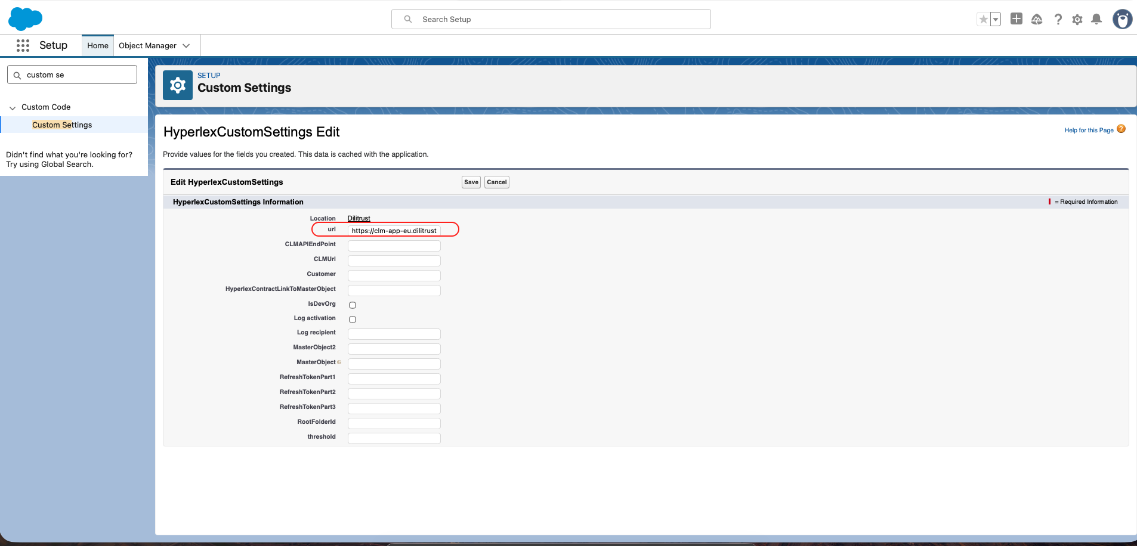
Task: Click the 'Custom Settings' header title
Action: (x=245, y=88)
